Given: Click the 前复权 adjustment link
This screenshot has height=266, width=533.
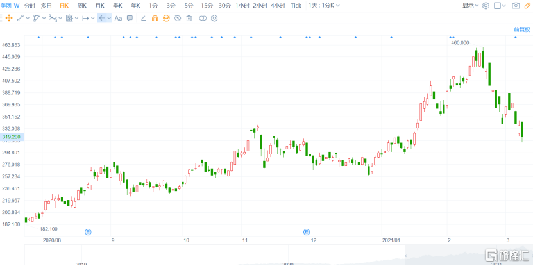Looking at the screenshot, I should point(521,29).
